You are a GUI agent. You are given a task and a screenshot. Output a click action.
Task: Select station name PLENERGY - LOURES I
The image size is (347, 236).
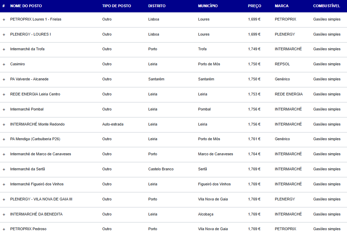[x=30, y=34]
